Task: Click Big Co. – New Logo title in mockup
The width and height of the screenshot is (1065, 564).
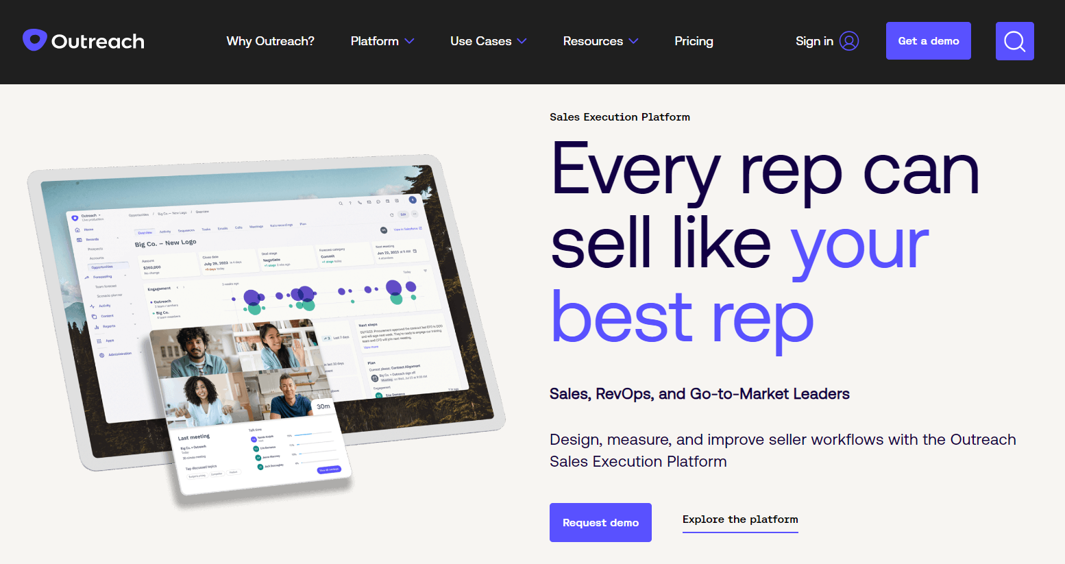Action: pyautogui.click(x=165, y=243)
